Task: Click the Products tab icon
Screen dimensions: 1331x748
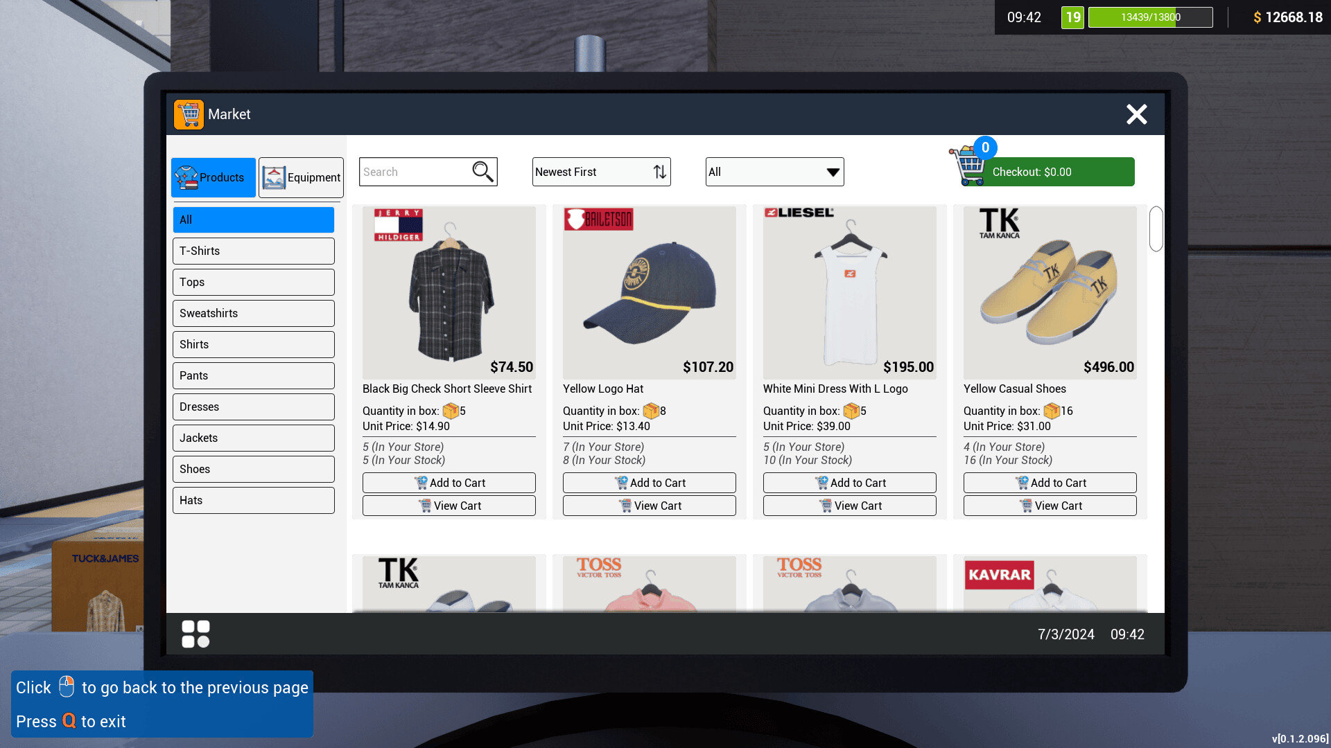Action: [x=186, y=177]
